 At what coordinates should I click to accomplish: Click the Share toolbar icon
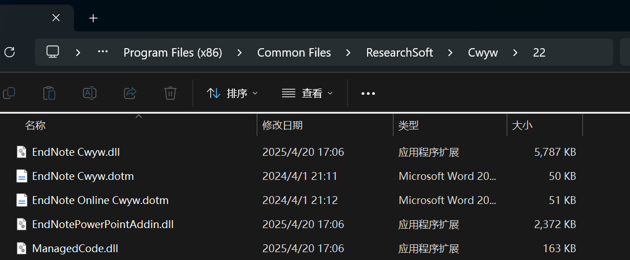click(130, 93)
